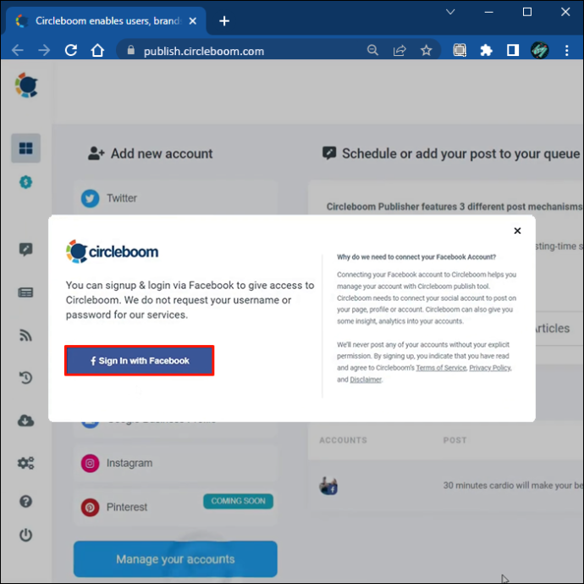Open the Privacy Policy link
The image size is (584, 584).
click(x=490, y=368)
